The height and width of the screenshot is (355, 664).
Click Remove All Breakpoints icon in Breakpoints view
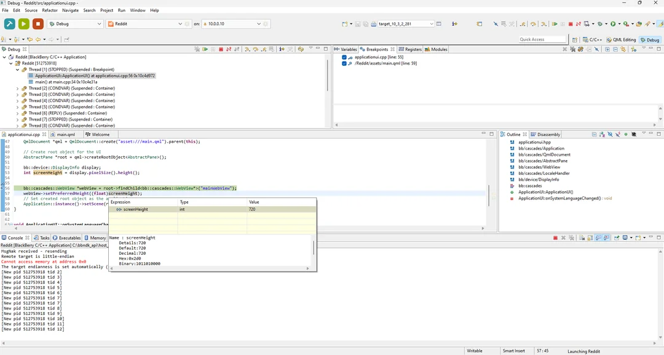572,49
